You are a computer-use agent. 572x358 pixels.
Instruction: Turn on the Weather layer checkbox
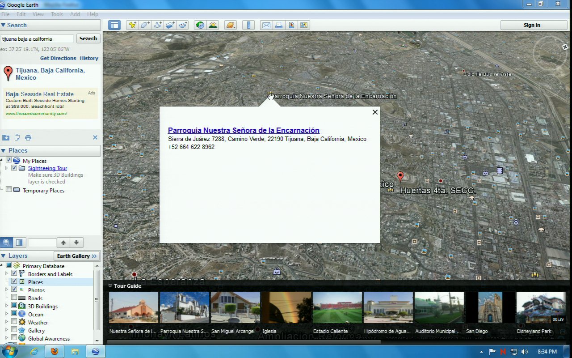click(14, 322)
